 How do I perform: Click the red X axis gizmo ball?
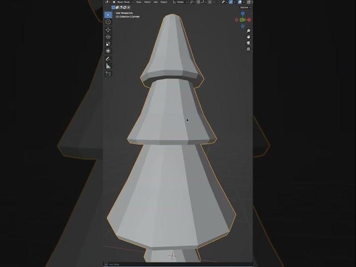249,20
